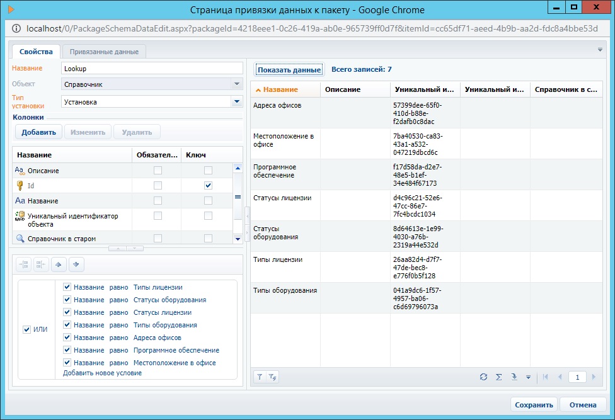Click the key icon beside Id column
The width and height of the screenshot is (615, 420).
[x=20, y=185]
